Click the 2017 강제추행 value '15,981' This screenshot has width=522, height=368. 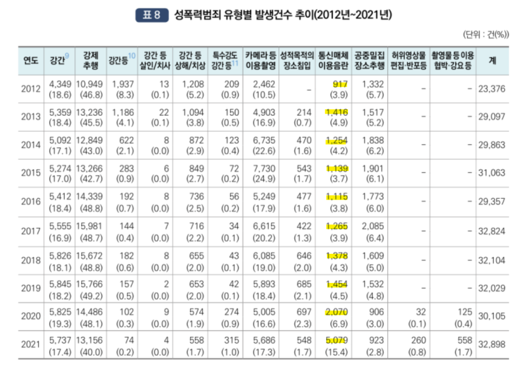click(x=89, y=226)
